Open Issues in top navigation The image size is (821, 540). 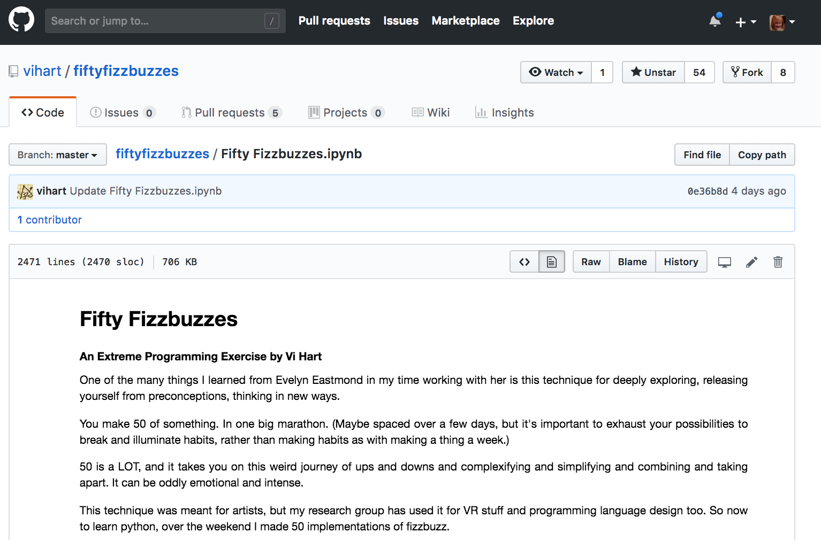click(401, 21)
